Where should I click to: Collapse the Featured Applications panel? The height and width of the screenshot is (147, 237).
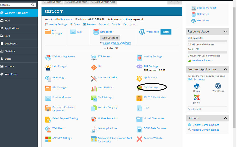point(225,69)
